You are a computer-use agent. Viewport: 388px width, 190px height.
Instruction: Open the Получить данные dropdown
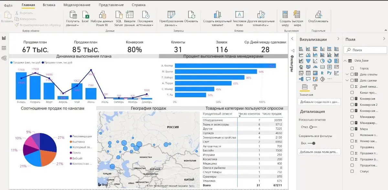[x=72, y=25]
